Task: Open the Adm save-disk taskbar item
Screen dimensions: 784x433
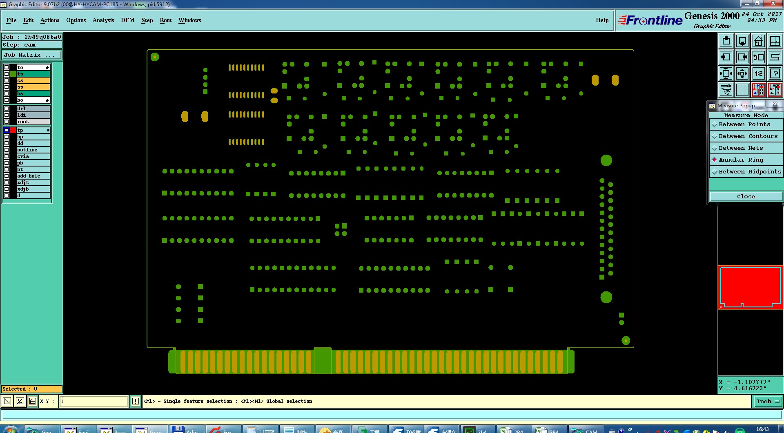Action: coord(186,430)
